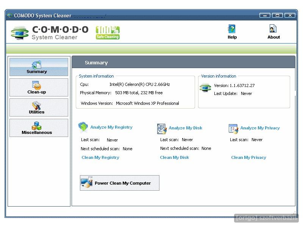This screenshot has height=227, width=303.
Task: Click the Cpu: label text
Action: pos(84,84)
